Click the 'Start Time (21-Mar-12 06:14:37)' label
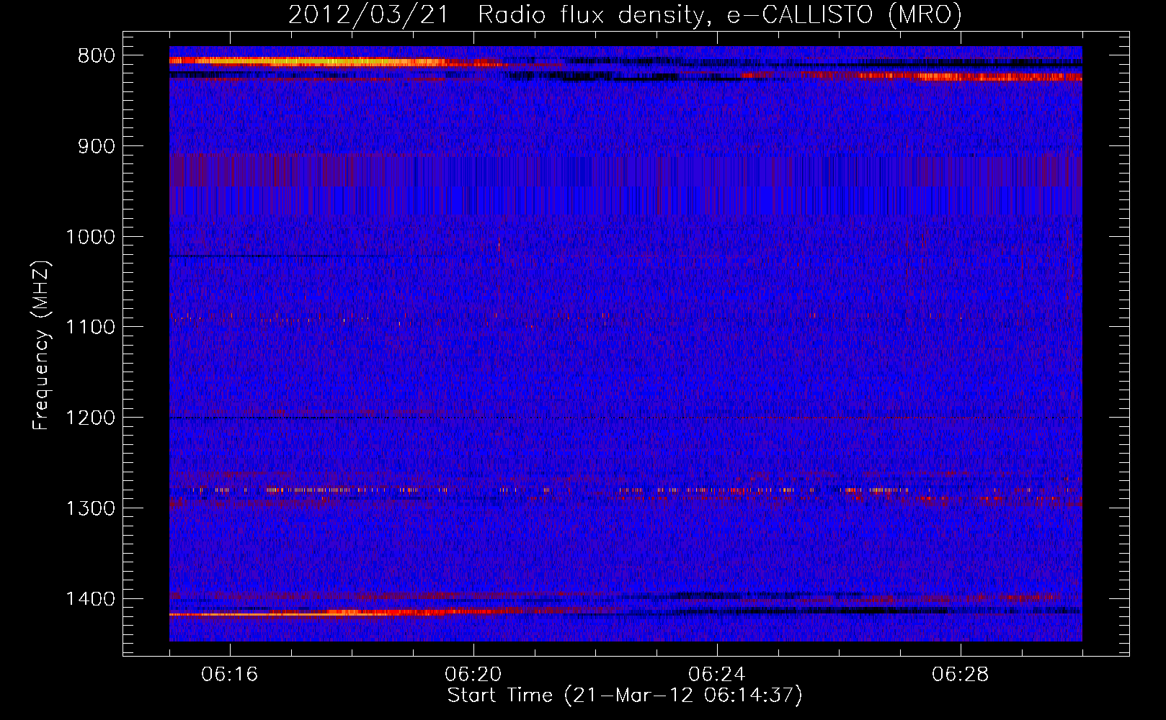Viewport: 1166px width, 720px height. (x=625, y=696)
